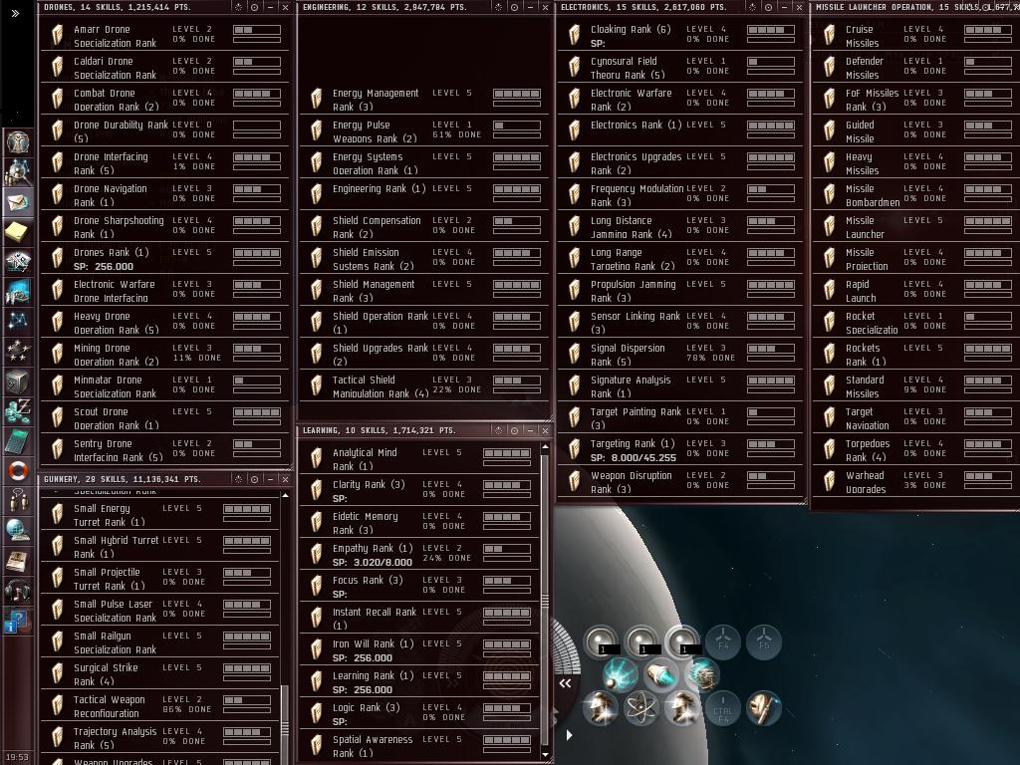Screen dimensions: 1020x765
Task: Open Engineering window circular options button
Action: pos(515,7)
